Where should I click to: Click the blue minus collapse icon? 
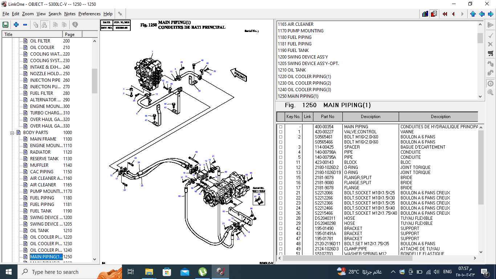coord(25,25)
